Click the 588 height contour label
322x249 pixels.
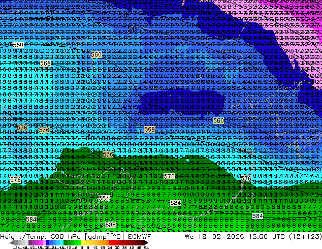click(x=111, y=225)
